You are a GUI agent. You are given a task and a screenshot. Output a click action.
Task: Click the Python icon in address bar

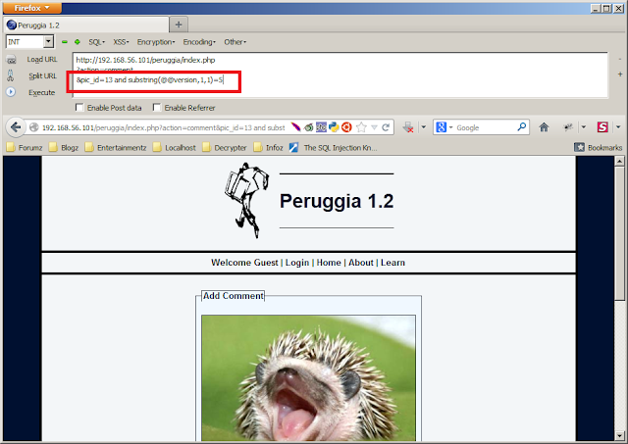click(334, 127)
